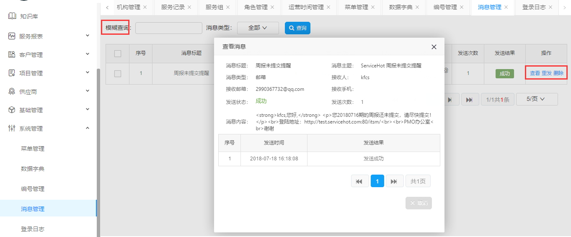Image resolution: width=571 pixels, height=237 pixels.
Task: Click the basic management cube icon
Action: click(12, 110)
